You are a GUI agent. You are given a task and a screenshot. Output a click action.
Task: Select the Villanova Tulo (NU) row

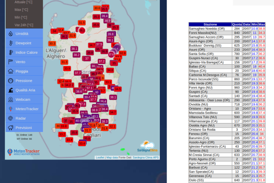tap(227, 117)
